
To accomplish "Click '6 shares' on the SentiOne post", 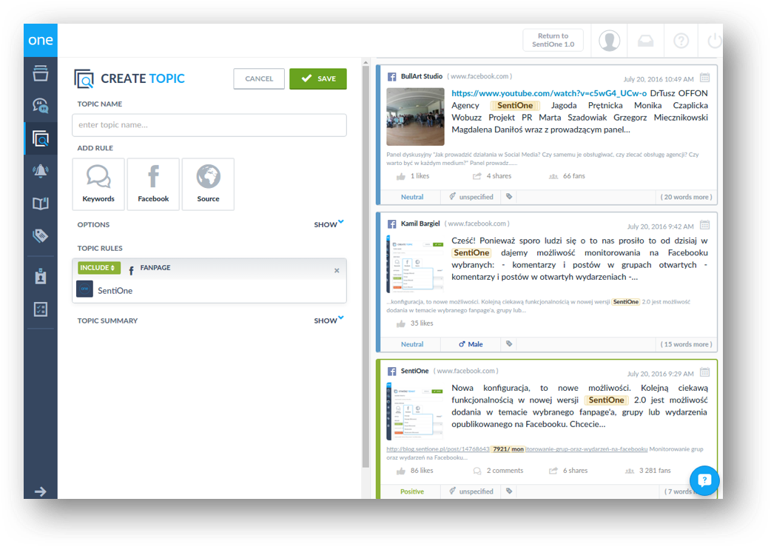I will [568, 471].
